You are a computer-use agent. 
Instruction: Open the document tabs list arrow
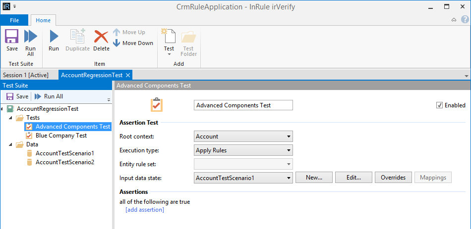coord(466,76)
